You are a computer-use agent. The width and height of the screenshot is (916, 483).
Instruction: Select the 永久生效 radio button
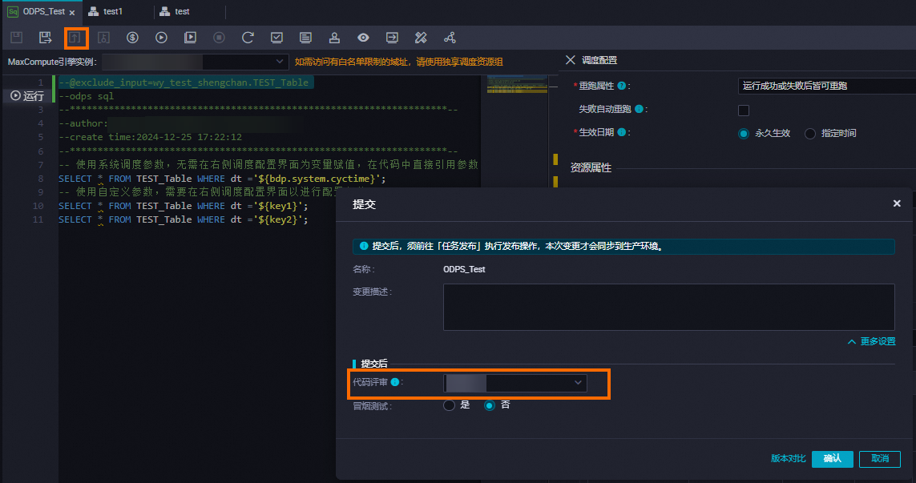[744, 134]
